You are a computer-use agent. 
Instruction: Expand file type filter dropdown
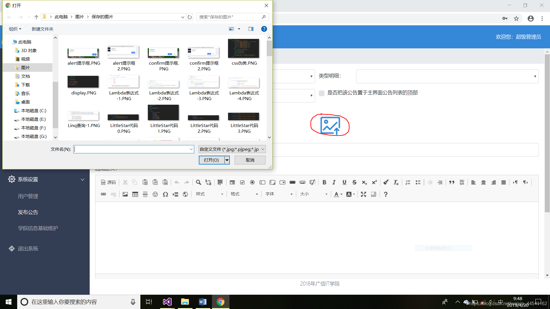pos(232,149)
